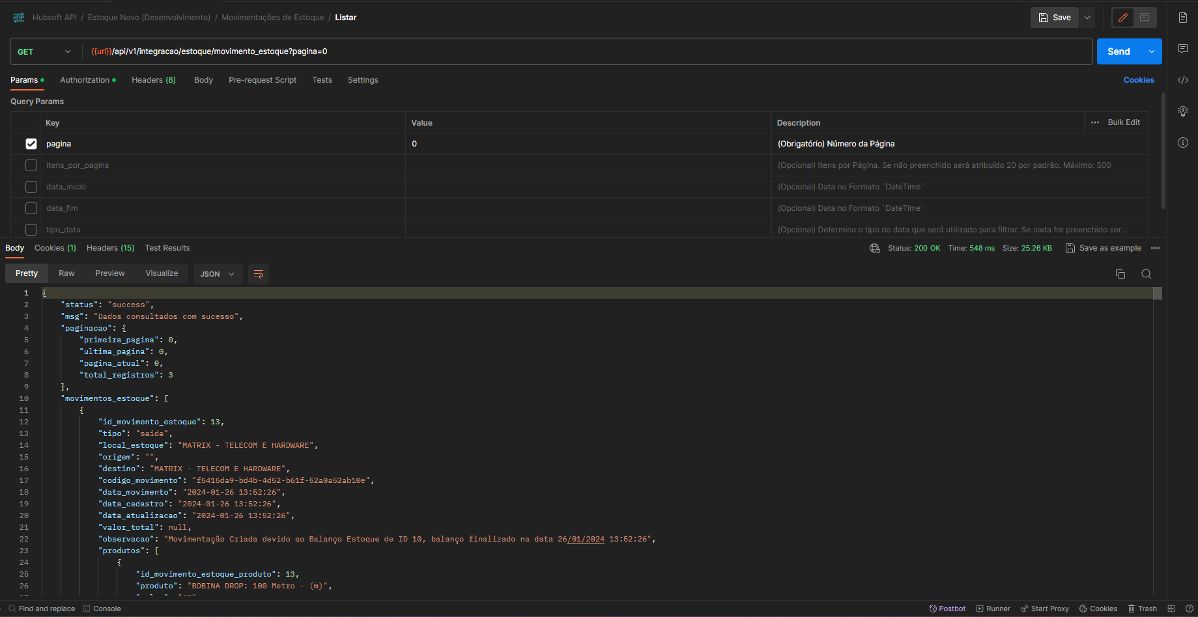The width and height of the screenshot is (1198, 617).
Task: Open the Save options dropdown arrow
Action: pos(1087,18)
